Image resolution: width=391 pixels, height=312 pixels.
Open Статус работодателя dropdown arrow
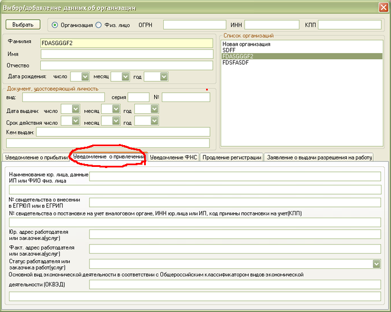coord(376,264)
